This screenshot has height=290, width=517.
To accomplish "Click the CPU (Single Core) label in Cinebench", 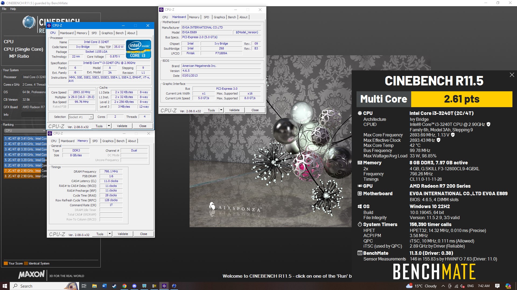I will 23,49.
